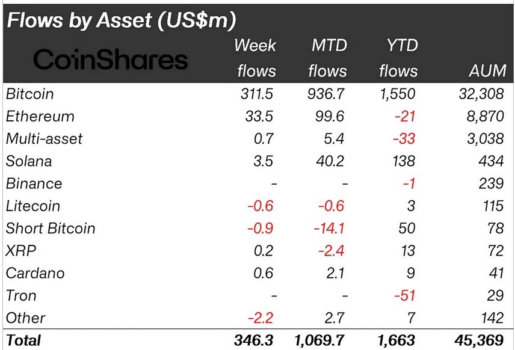
Task: Select the Bitcoin AUM value 32,308
Action: [x=481, y=94]
